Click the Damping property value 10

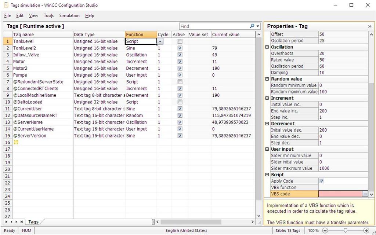point(343,73)
